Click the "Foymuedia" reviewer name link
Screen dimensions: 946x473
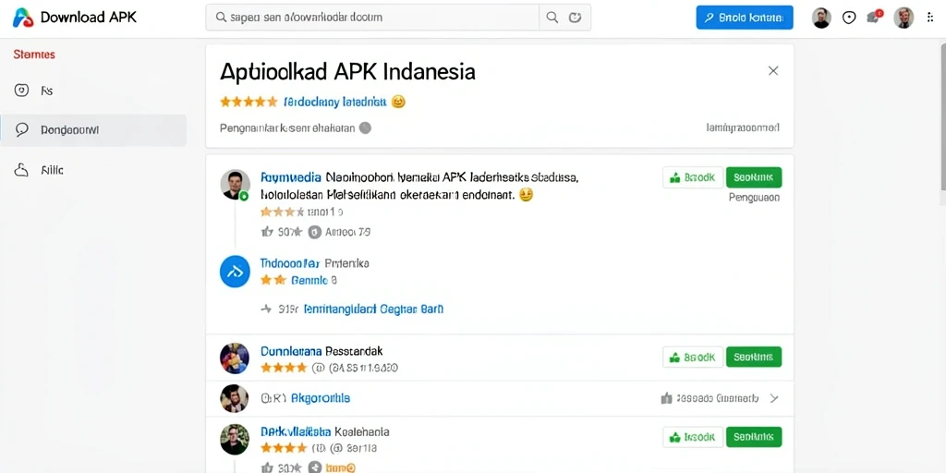(x=291, y=177)
